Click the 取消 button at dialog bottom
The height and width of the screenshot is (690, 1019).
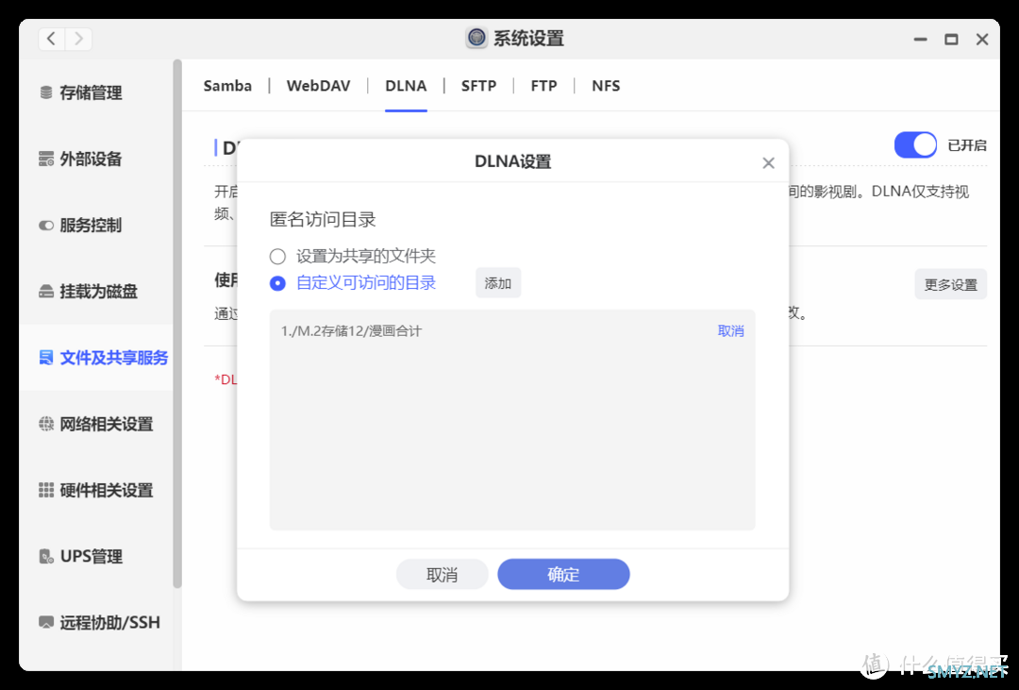(x=442, y=574)
